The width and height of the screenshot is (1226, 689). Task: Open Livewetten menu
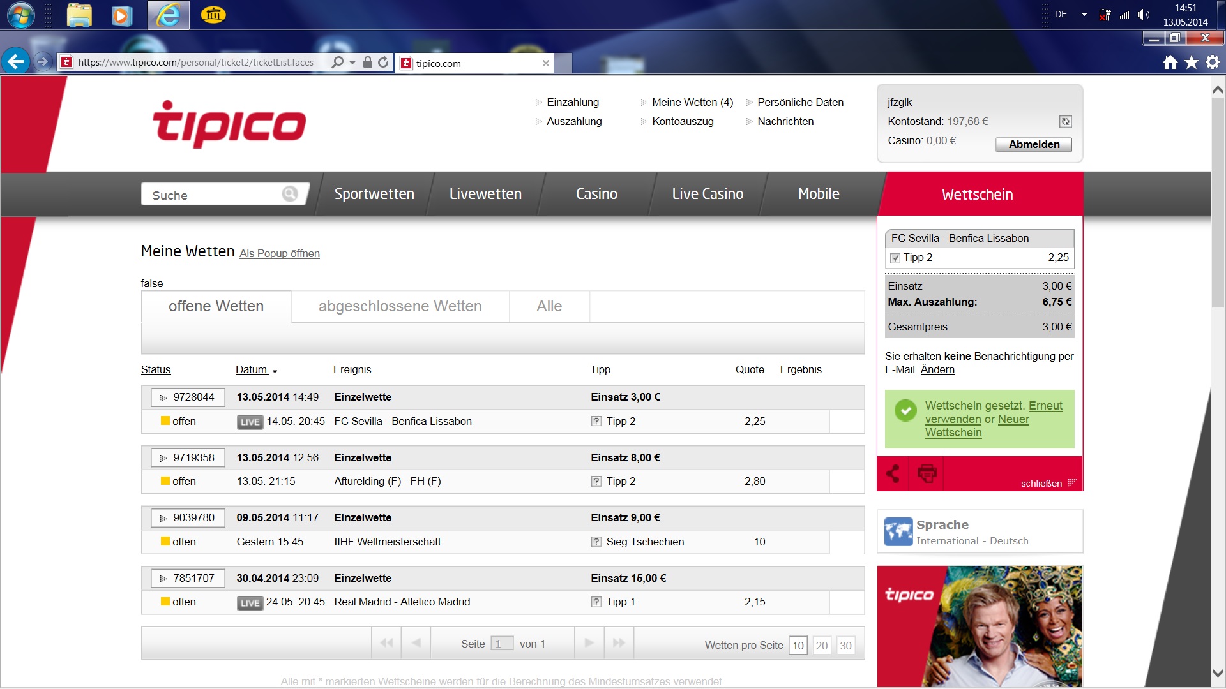point(485,194)
